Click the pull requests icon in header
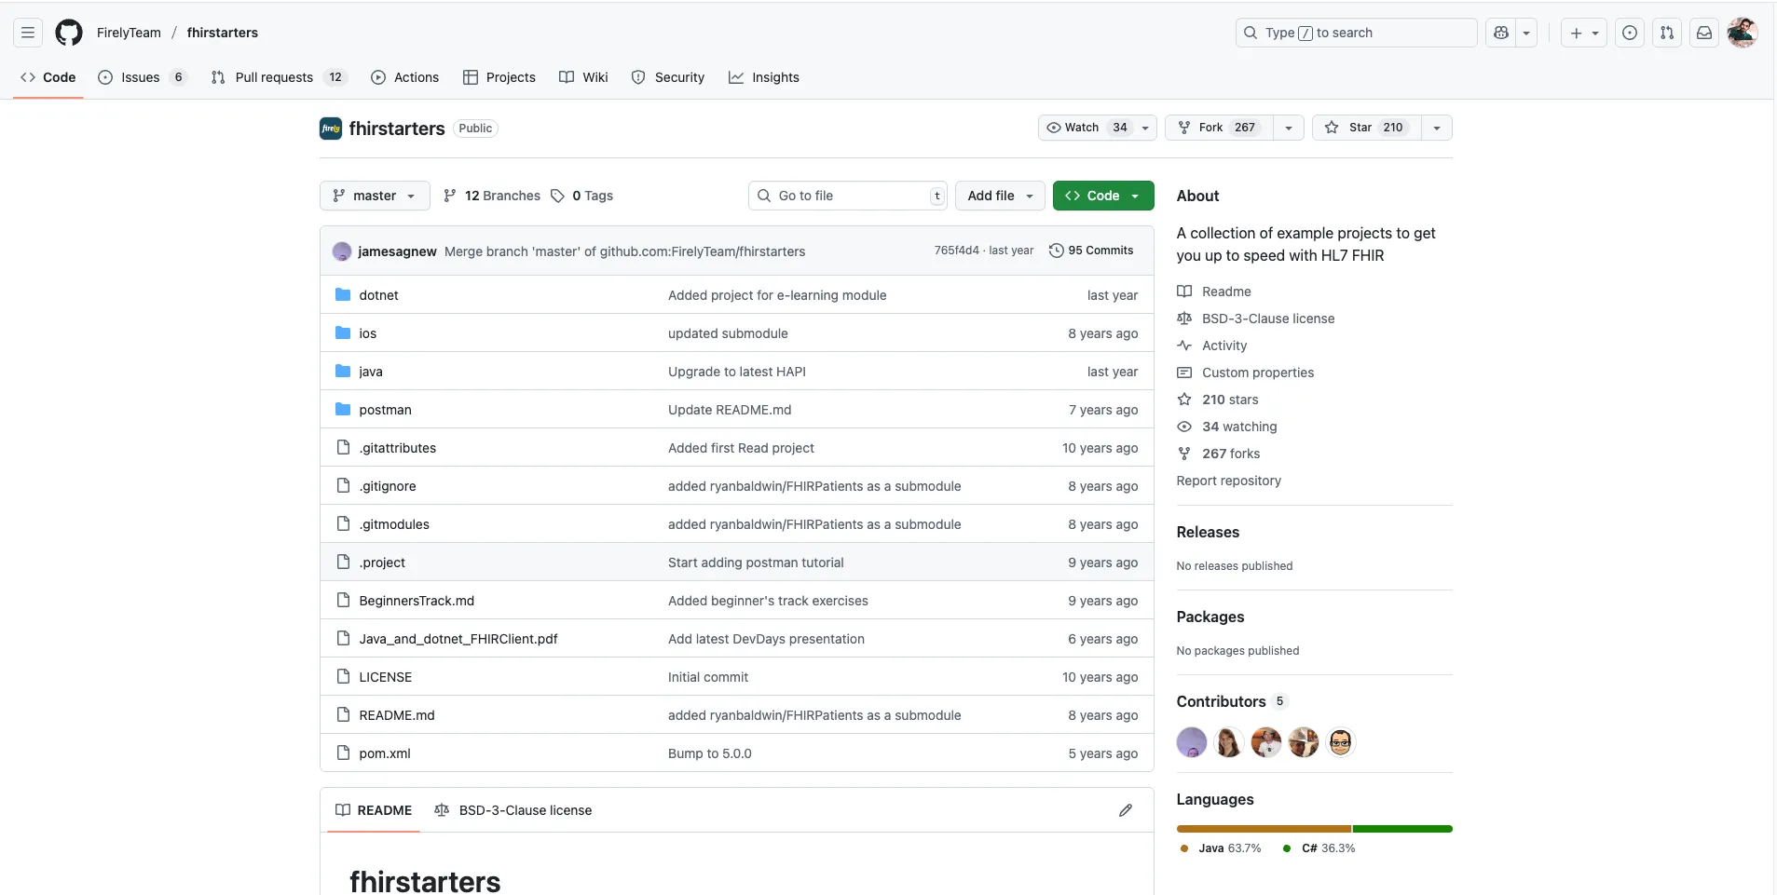 click(1667, 33)
